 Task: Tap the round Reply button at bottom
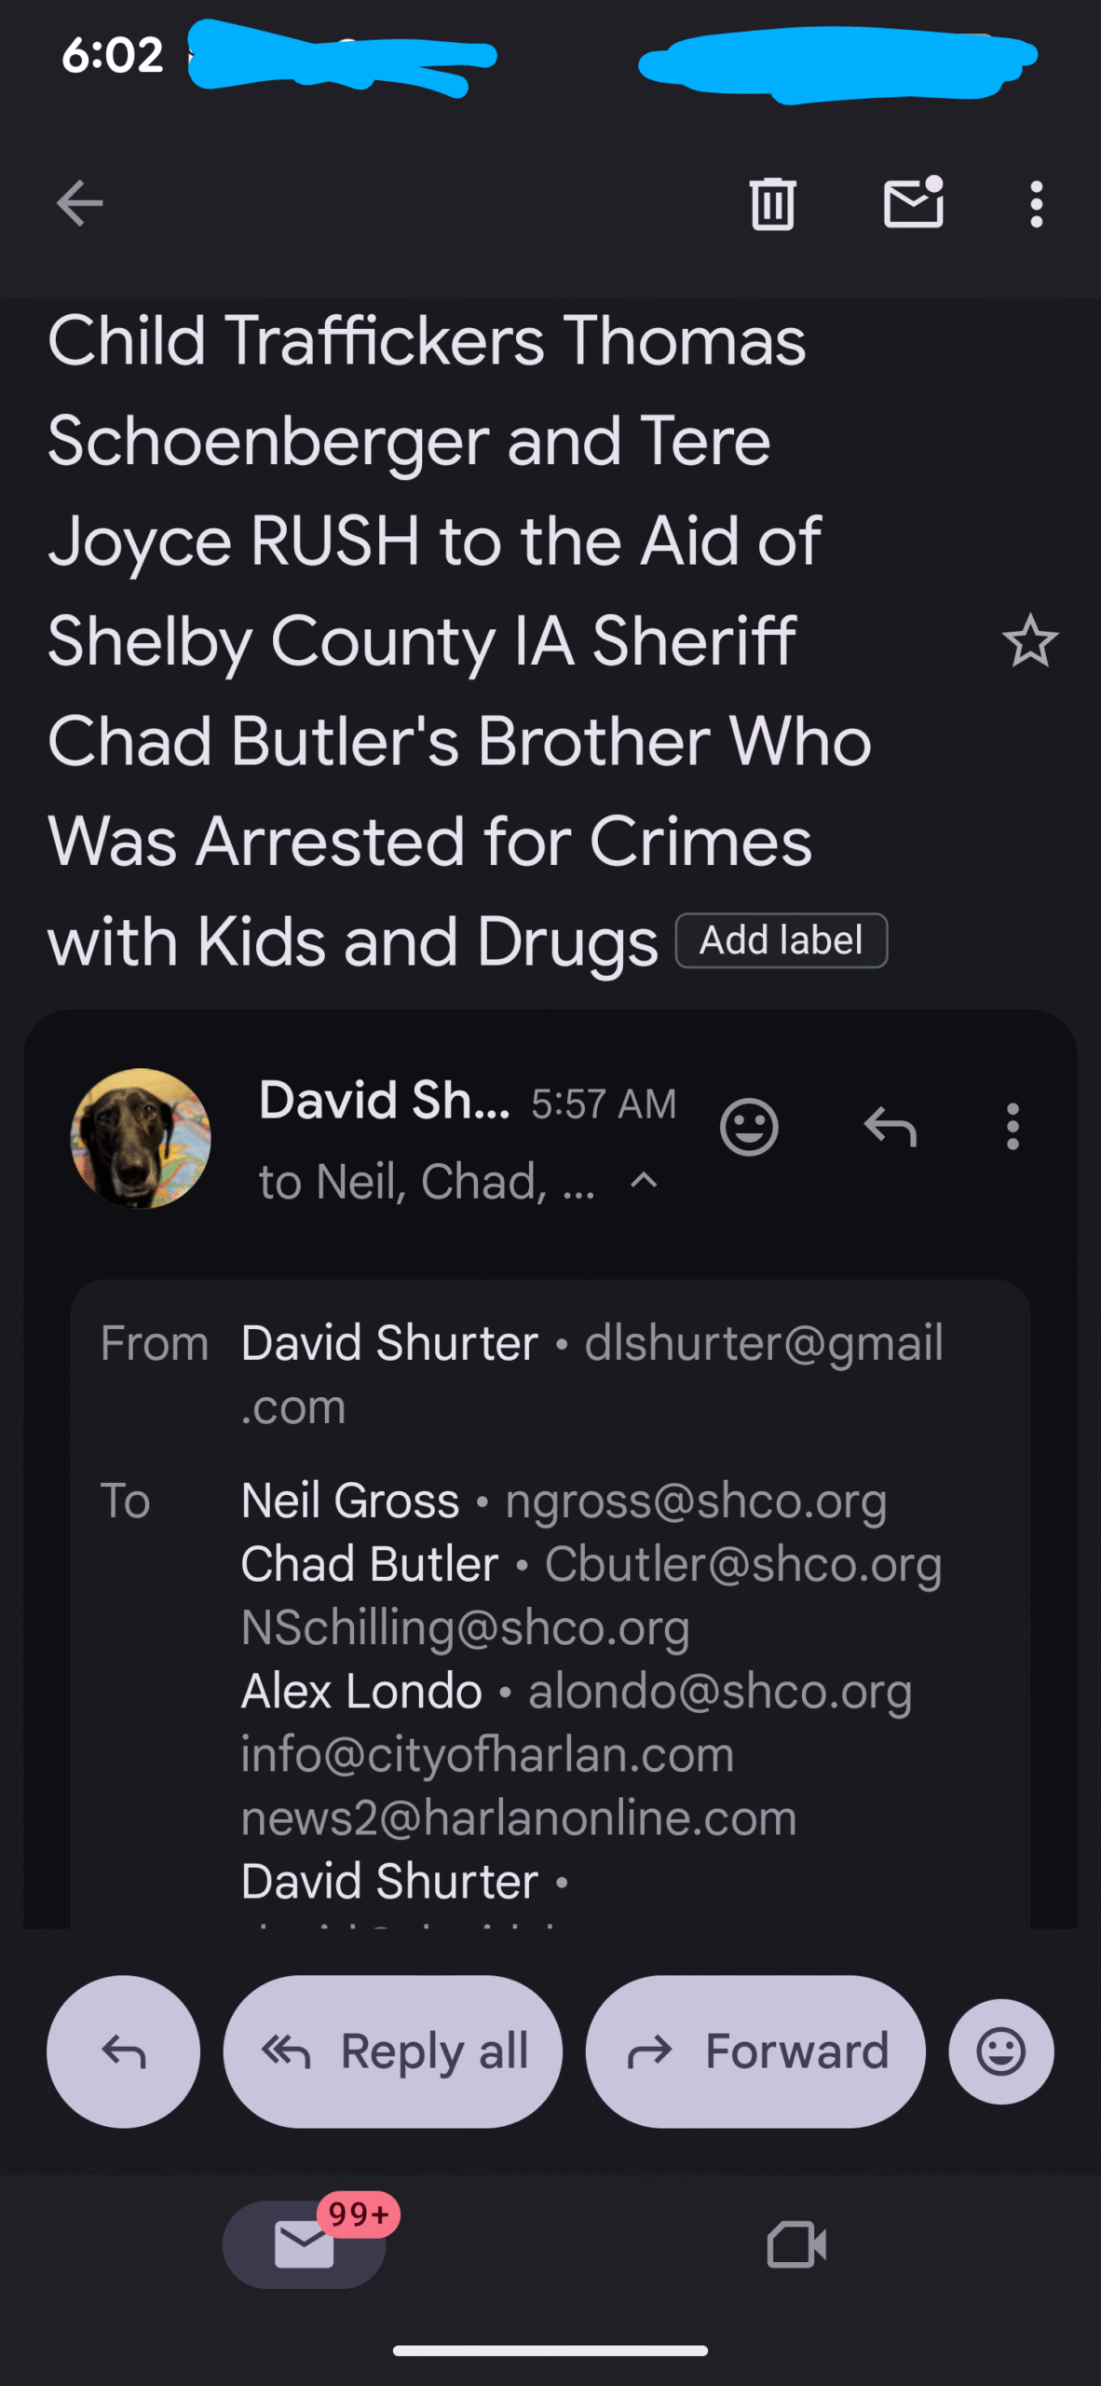coord(123,2051)
